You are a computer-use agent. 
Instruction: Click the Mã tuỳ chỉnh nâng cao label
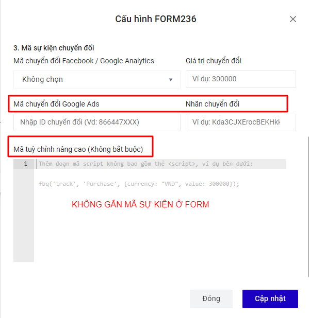coord(78,149)
